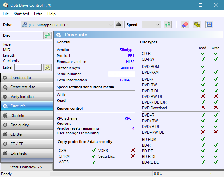Click the BD-ROM read checkmark
The height and width of the screenshot is (177, 224).
click(203, 139)
